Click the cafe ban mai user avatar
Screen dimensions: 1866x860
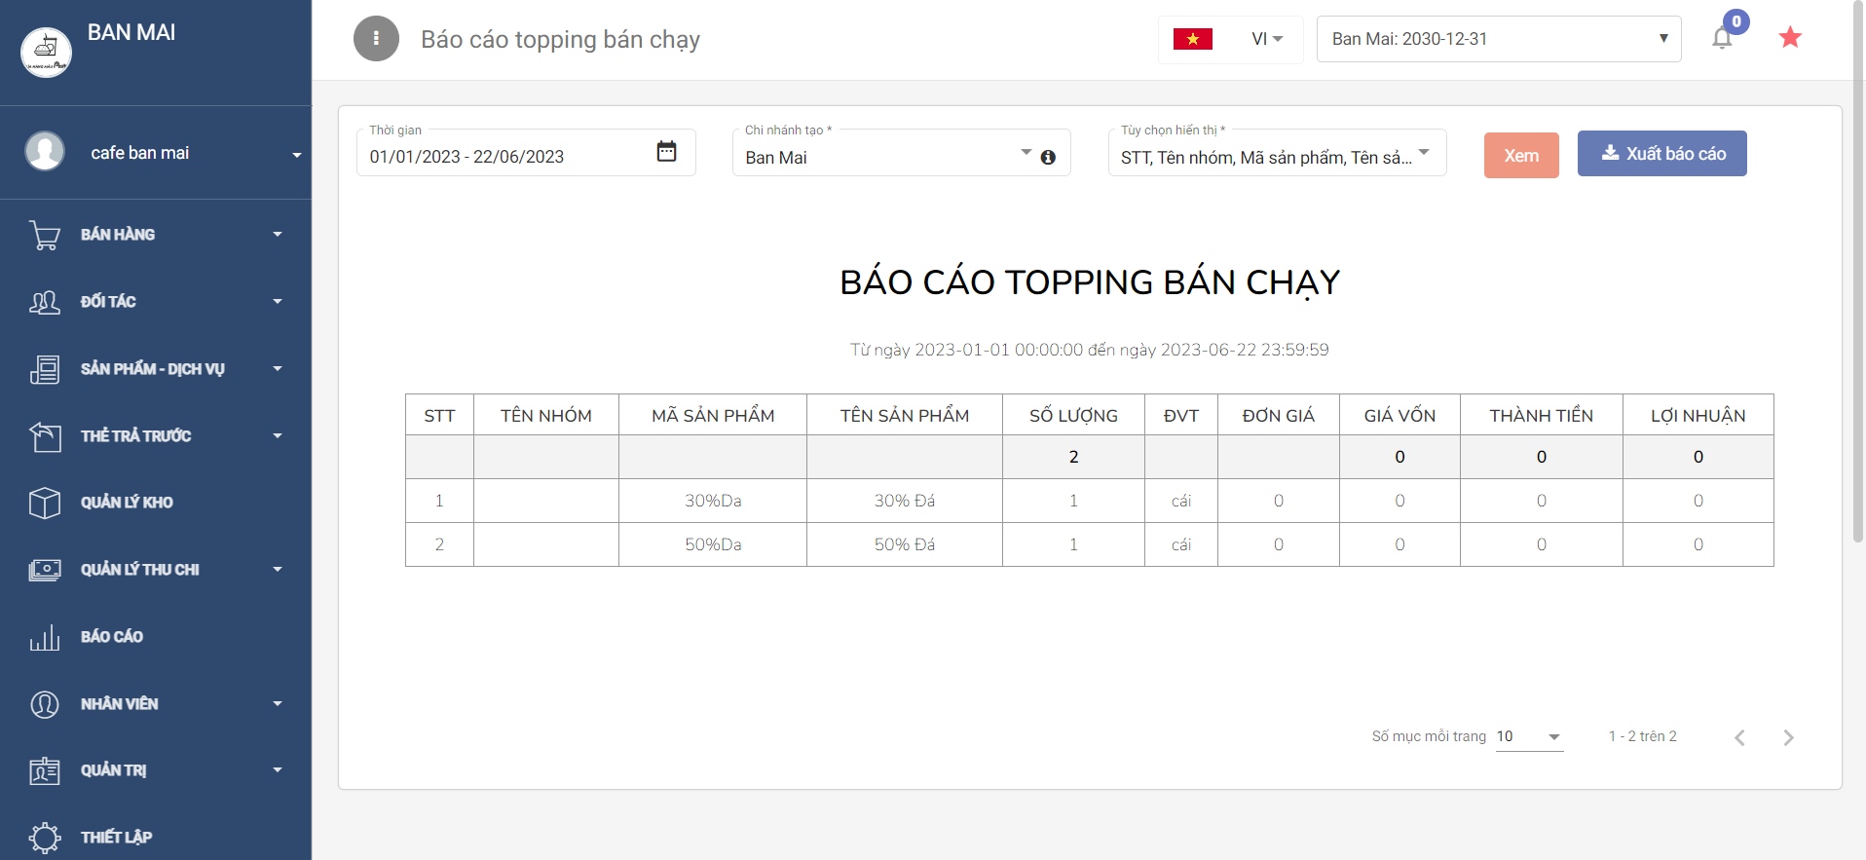[45, 152]
